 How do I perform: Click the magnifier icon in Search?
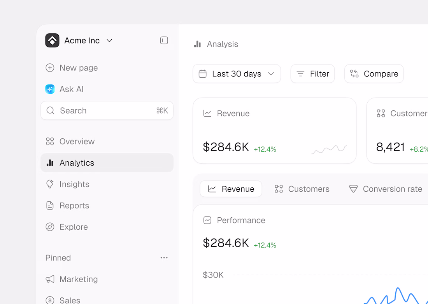[x=50, y=110]
